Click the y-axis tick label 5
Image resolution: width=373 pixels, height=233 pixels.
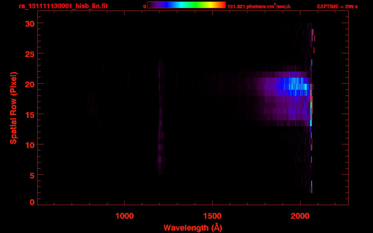tap(32, 175)
